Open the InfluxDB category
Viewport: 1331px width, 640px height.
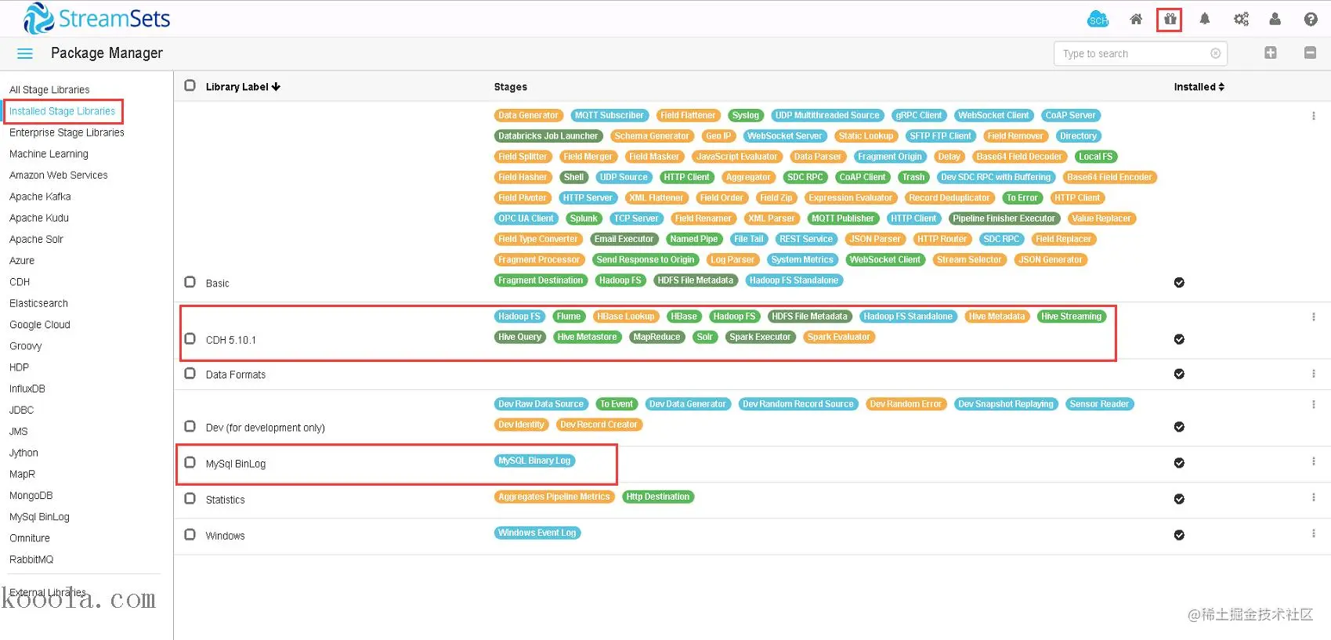(x=27, y=389)
